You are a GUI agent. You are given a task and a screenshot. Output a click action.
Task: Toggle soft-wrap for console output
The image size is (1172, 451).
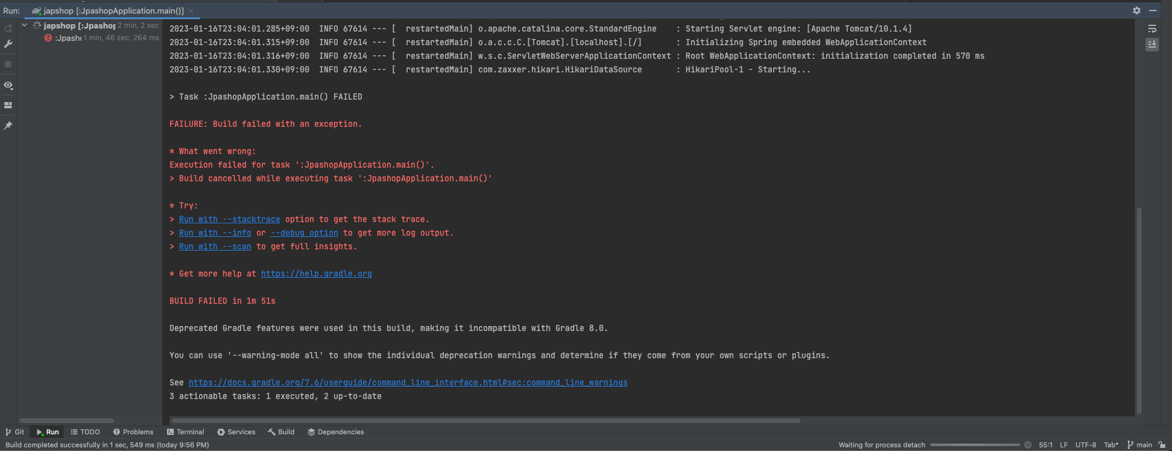coord(1152,29)
